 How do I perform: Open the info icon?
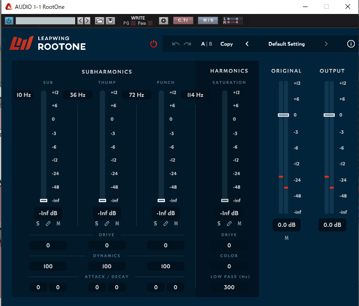pos(351,44)
